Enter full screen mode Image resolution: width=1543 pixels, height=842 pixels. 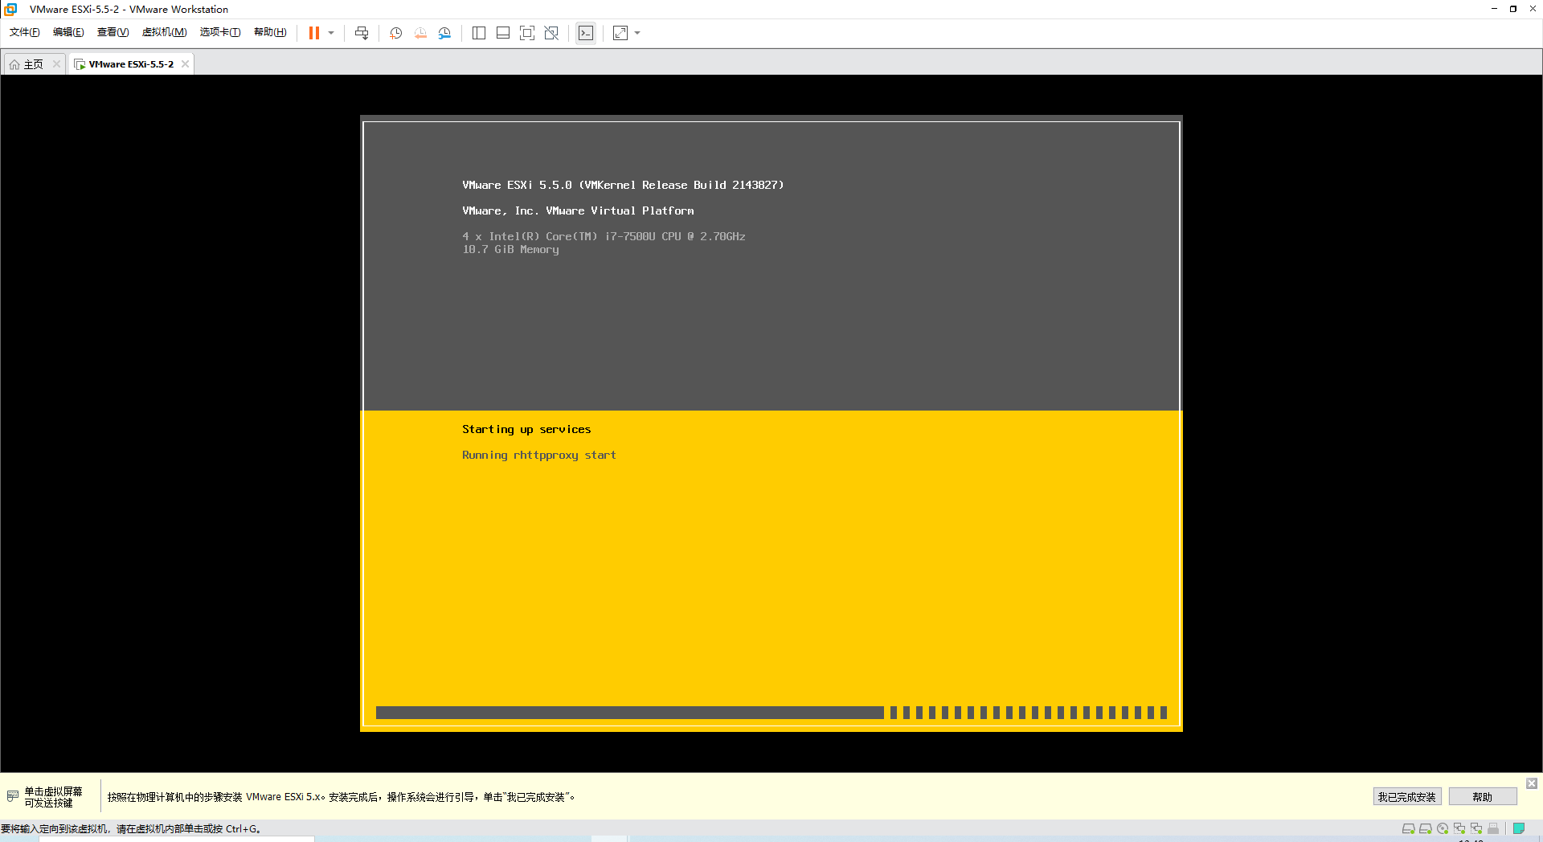(x=527, y=33)
